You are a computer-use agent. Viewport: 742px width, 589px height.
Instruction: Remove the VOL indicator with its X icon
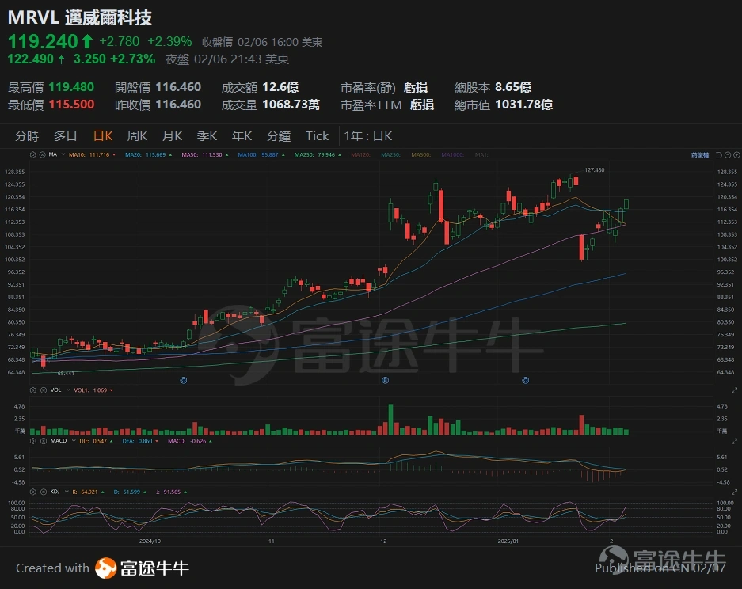point(43,390)
